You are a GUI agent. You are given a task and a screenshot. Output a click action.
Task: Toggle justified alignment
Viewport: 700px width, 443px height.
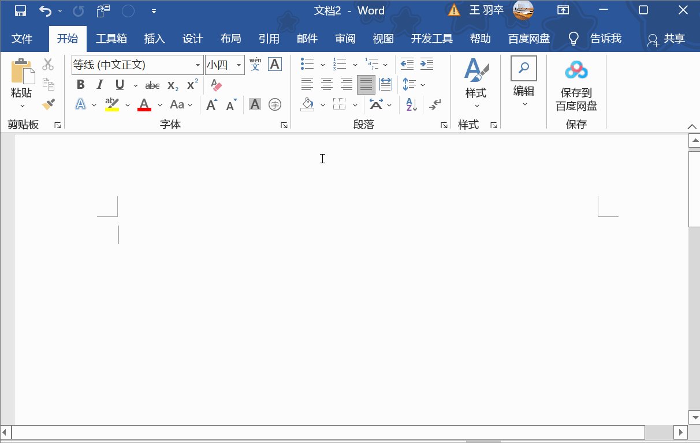tap(366, 84)
